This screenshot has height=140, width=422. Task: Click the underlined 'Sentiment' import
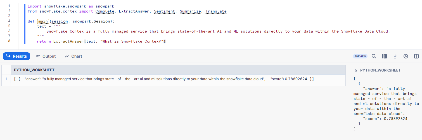(x=165, y=11)
